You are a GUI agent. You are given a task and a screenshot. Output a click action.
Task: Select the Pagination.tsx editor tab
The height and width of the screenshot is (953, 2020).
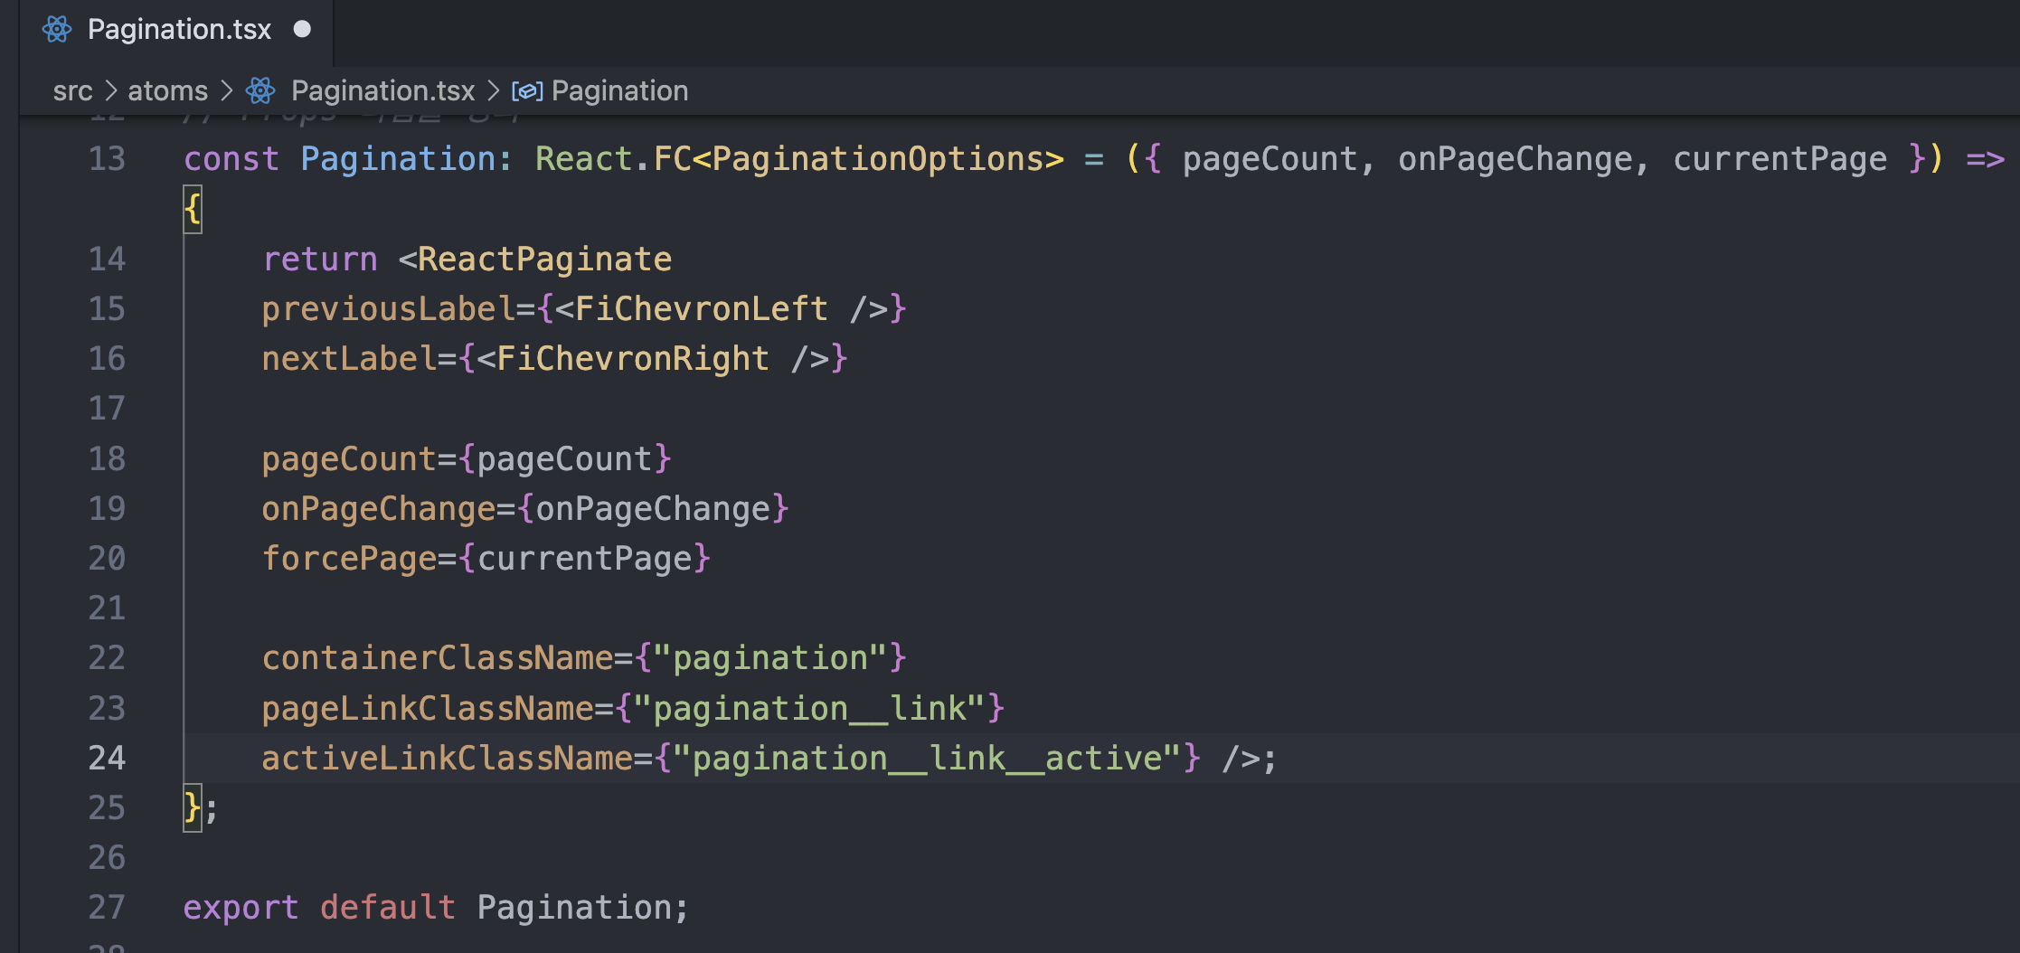177,31
